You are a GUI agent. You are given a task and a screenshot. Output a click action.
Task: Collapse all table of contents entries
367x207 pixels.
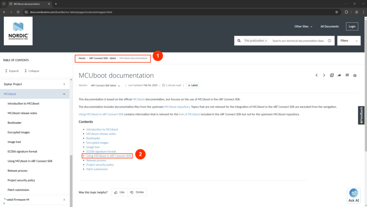click(32, 71)
